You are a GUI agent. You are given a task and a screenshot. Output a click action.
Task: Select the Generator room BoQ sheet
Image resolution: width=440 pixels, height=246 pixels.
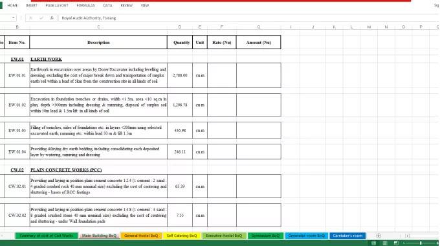(307, 236)
